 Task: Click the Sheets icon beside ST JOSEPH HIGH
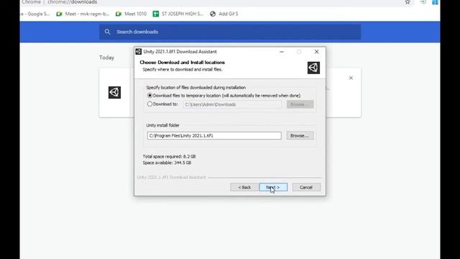point(156,14)
